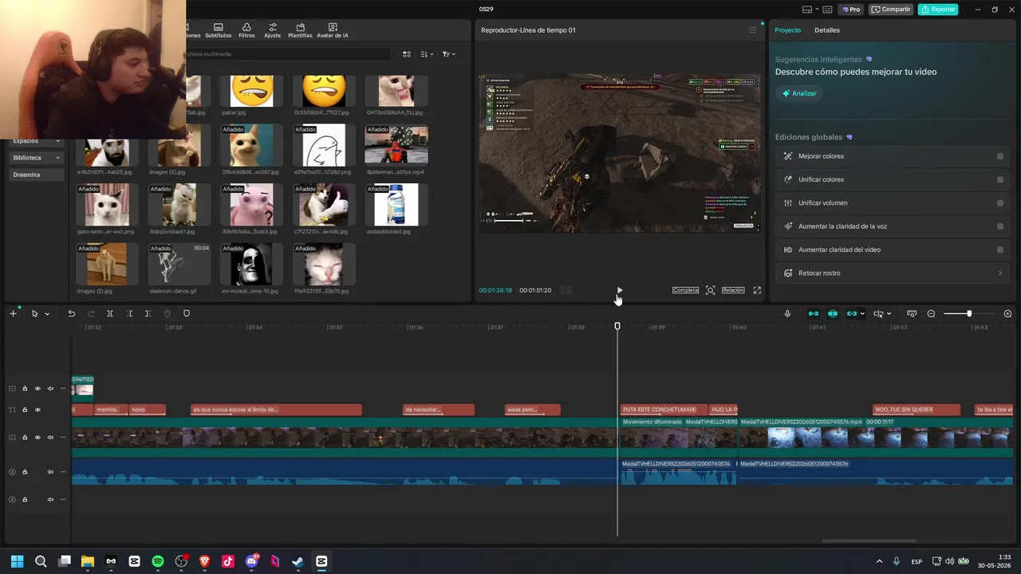This screenshot has height=574, width=1021.
Task: Open the selection tool dropdown arrow
Action: (47, 313)
